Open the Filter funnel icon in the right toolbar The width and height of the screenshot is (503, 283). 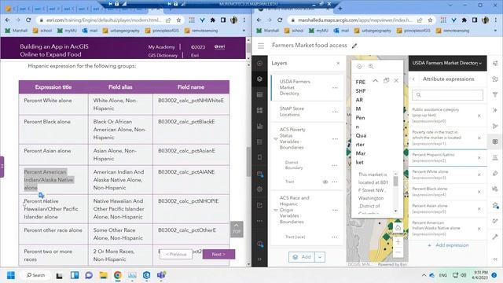coord(495,94)
